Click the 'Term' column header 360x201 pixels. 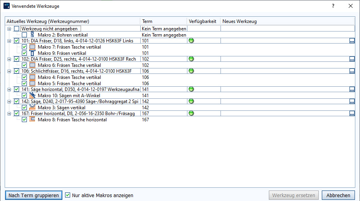164,21
